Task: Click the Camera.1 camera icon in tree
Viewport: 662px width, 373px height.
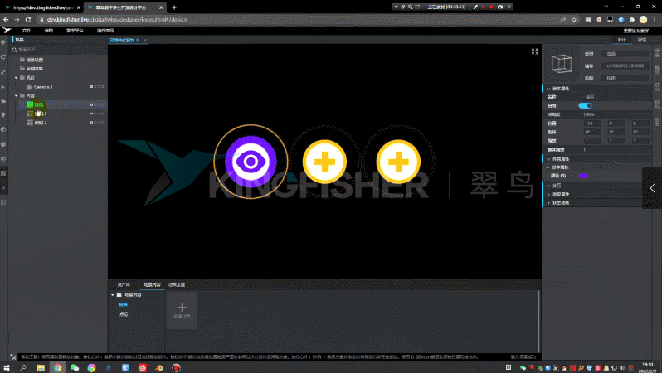Action: pos(30,87)
